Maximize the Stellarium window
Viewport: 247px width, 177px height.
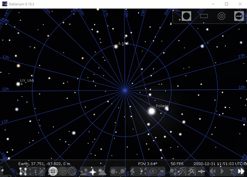227,4
